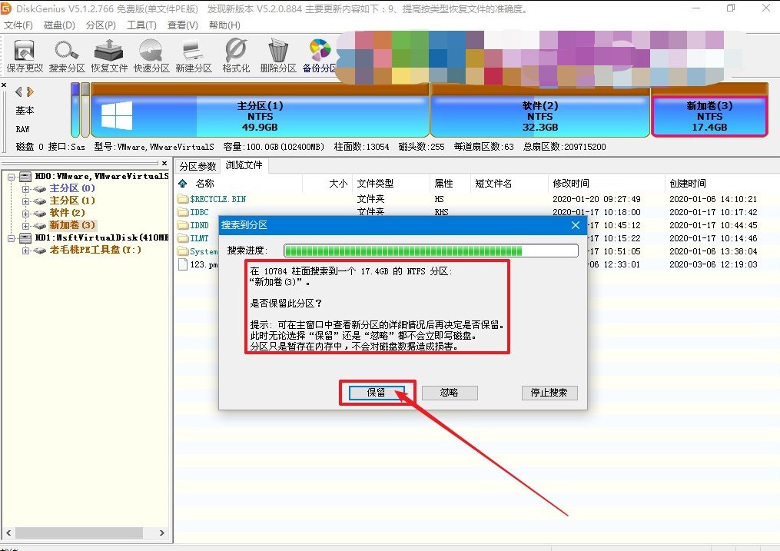The width and height of the screenshot is (780, 551).
Task: Select the HD0:VMware,VMwareVirtualS disk label
Action: click(x=101, y=176)
